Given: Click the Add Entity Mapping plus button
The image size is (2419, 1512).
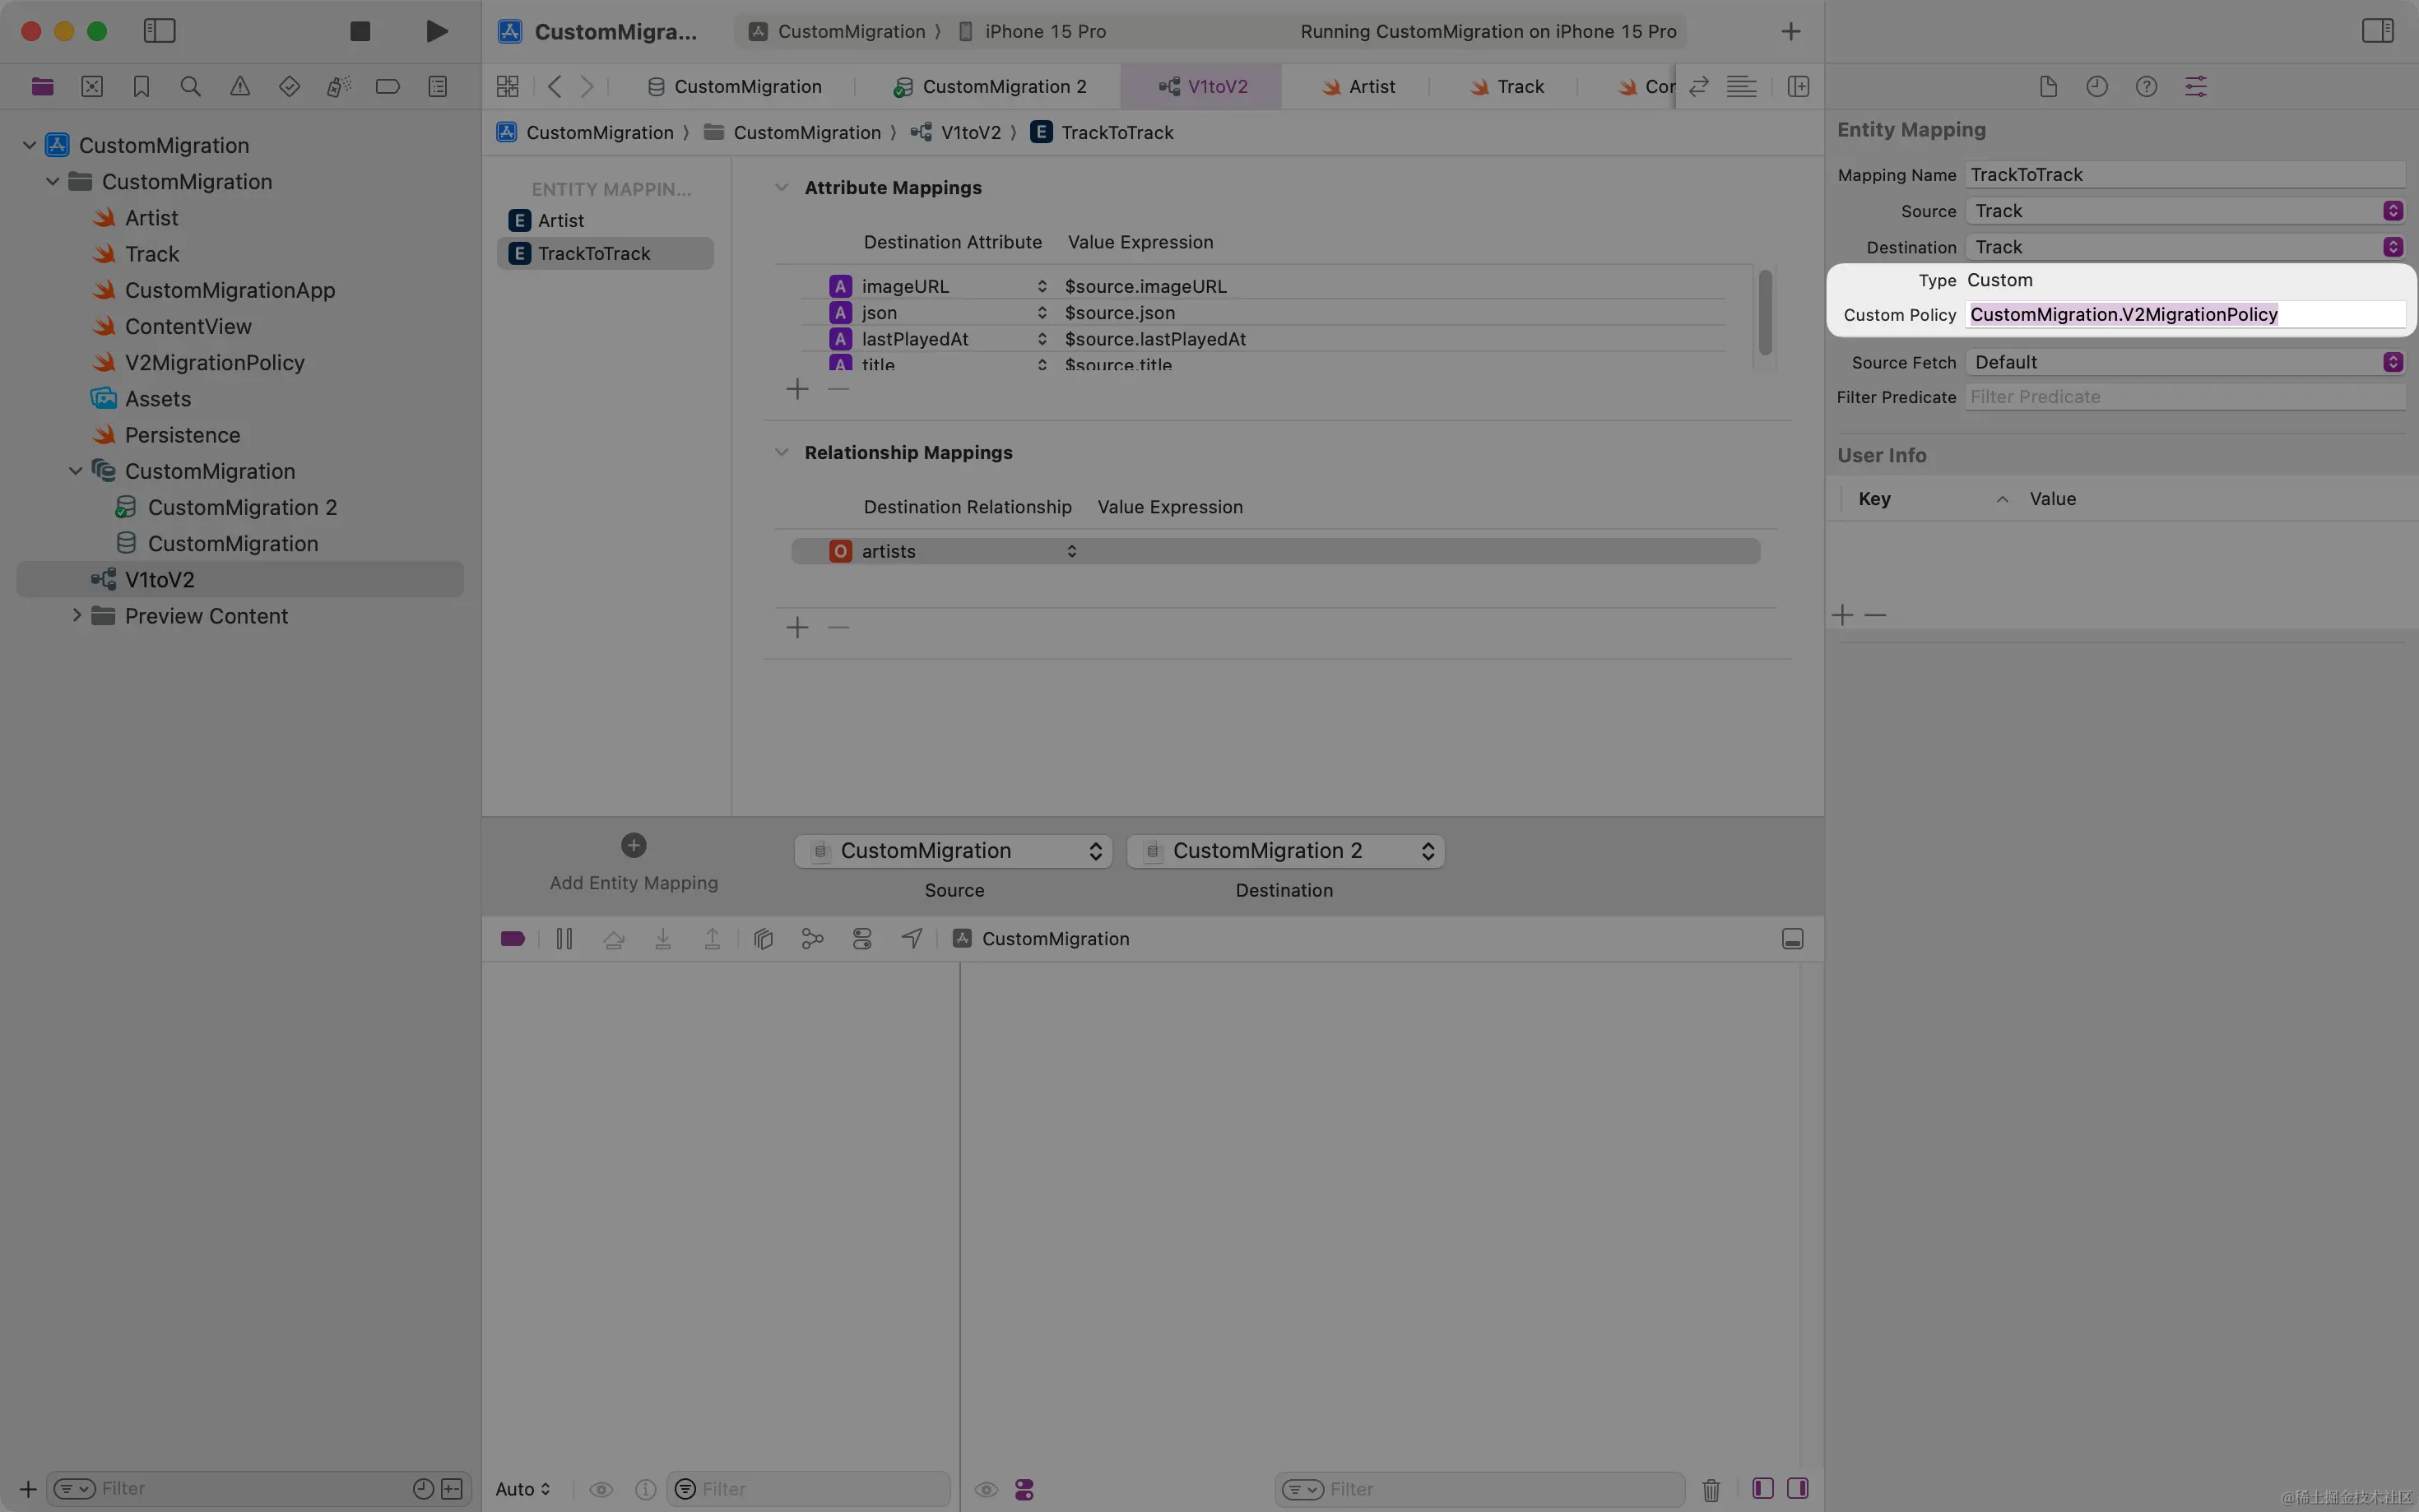Looking at the screenshot, I should click(x=634, y=845).
